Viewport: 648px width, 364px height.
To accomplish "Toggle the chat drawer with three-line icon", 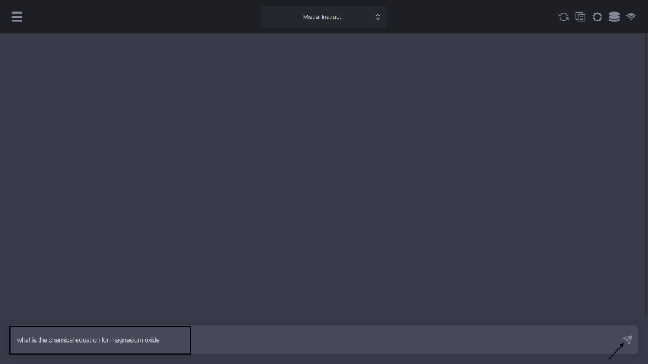I will pos(17,17).
